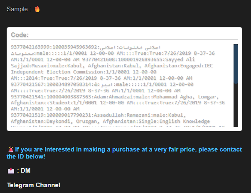Click the pink inbox envelope emoji
This screenshot has height=193, width=251.
pos(11,171)
